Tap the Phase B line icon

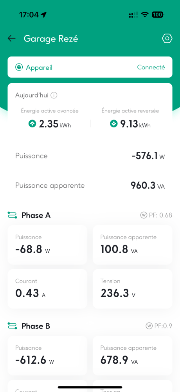point(12,326)
